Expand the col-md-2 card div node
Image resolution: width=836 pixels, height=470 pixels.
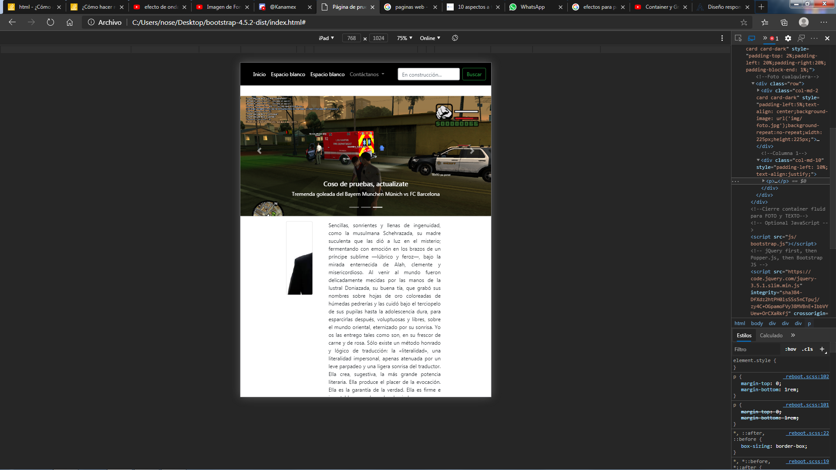pyautogui.click(x=758, y=91)
